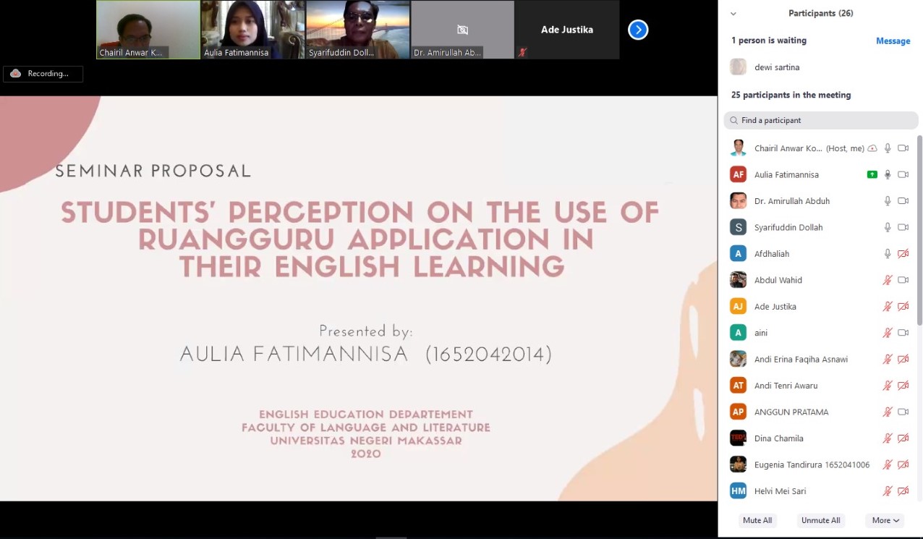
Task: Click video icon for Aulia Fatimannisa row
Action: coord(903,174)
